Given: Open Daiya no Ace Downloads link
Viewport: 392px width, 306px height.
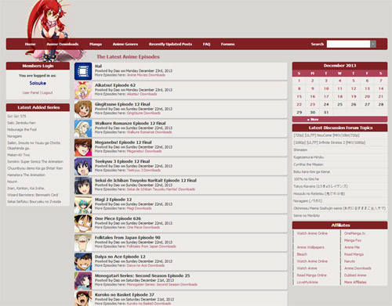Looking at the screenshot, I should tap(146, 265).
